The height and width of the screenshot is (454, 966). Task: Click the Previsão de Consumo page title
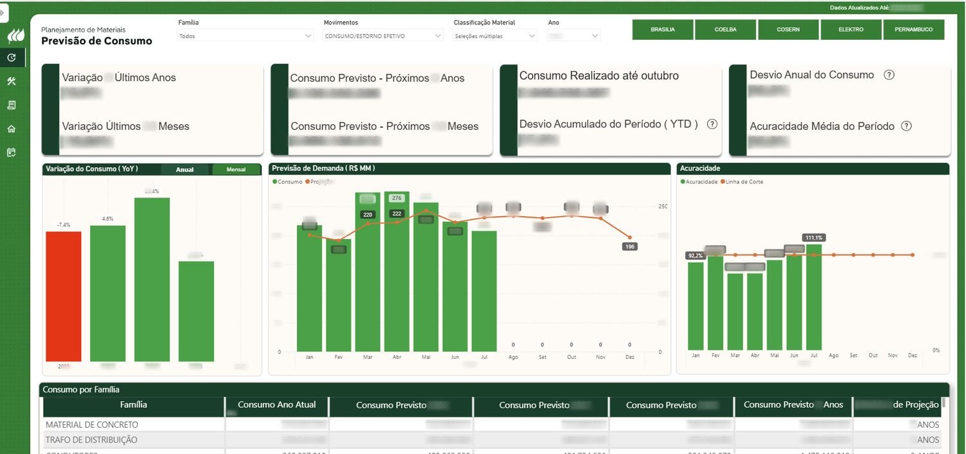97,41
